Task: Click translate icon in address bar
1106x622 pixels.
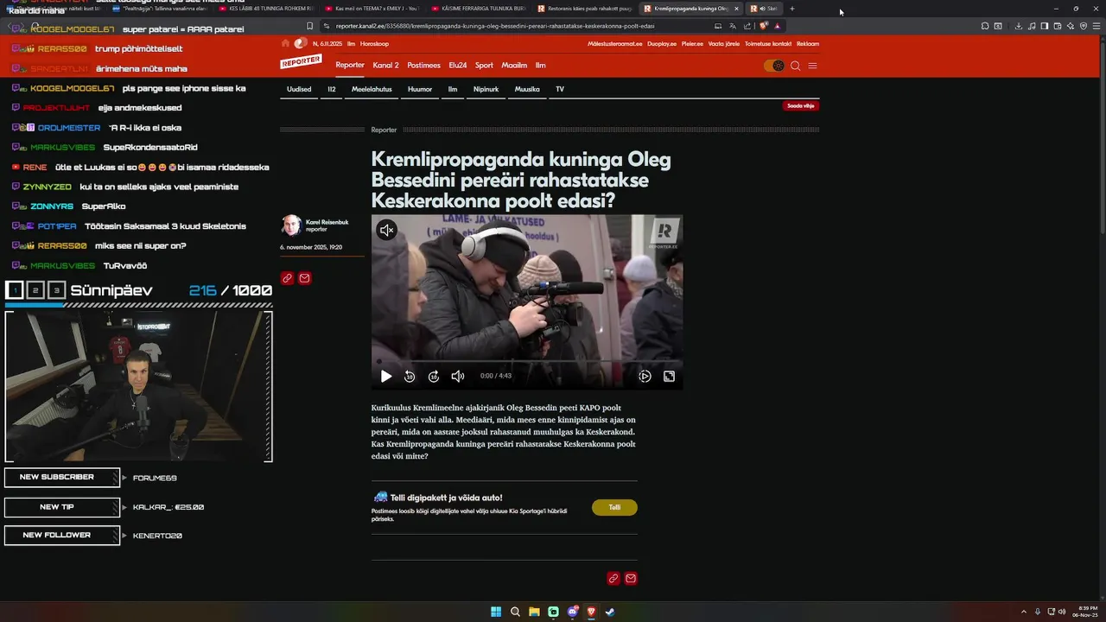Action: click(x=732, y=26)
